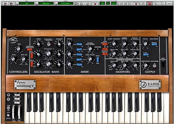This screenshot has height=124, width=174.
Task: Click the Mod Mix knob
Action: click(23, 59)
